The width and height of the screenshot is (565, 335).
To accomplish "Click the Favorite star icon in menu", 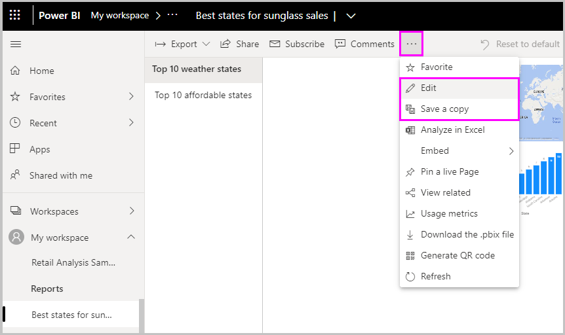I will (410, 67).
